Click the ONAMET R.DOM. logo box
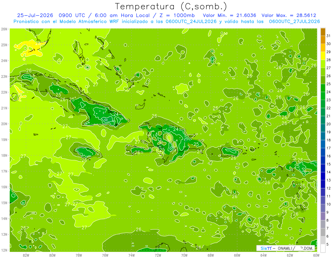Screen dimensions: 336x259 [x=286, y=248]
